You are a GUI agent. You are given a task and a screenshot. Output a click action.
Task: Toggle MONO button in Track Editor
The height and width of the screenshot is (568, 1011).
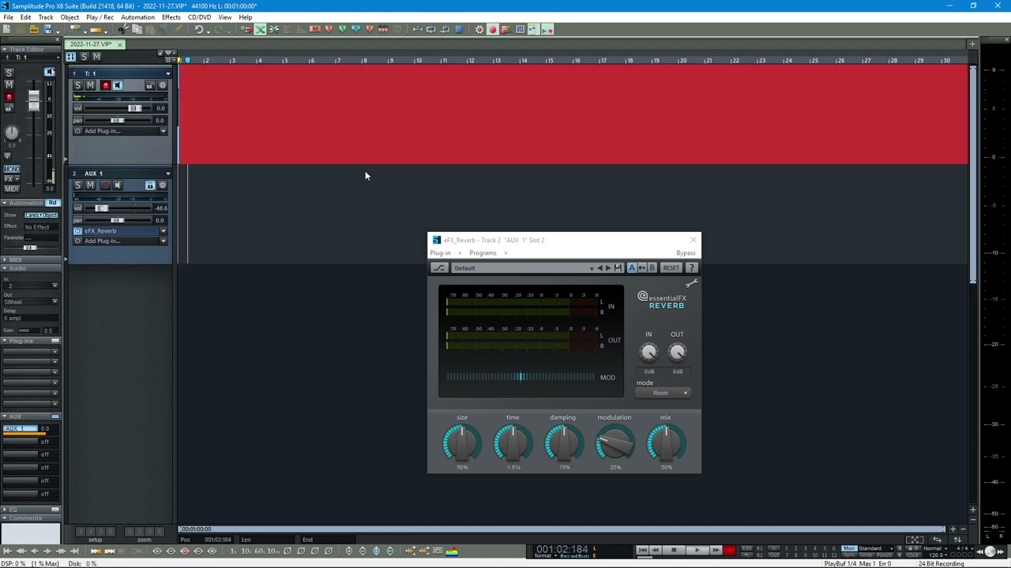pyautogui.click(x=12, y=169)
